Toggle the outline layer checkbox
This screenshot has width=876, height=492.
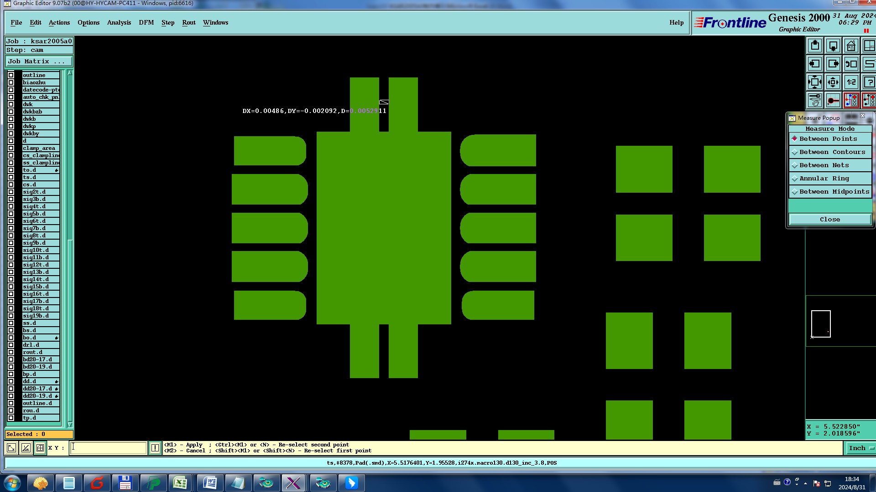(x=11, y=75)
